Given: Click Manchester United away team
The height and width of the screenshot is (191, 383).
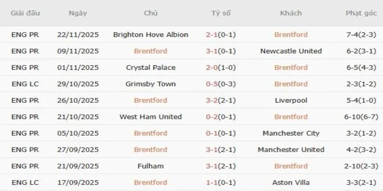Looking at the screenshot, I should (x=291, y=149).
